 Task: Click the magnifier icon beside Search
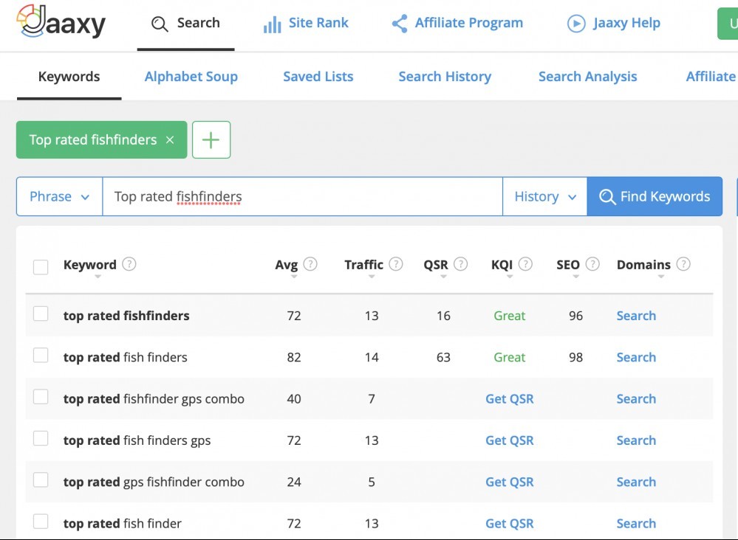[x=160, y=24]
